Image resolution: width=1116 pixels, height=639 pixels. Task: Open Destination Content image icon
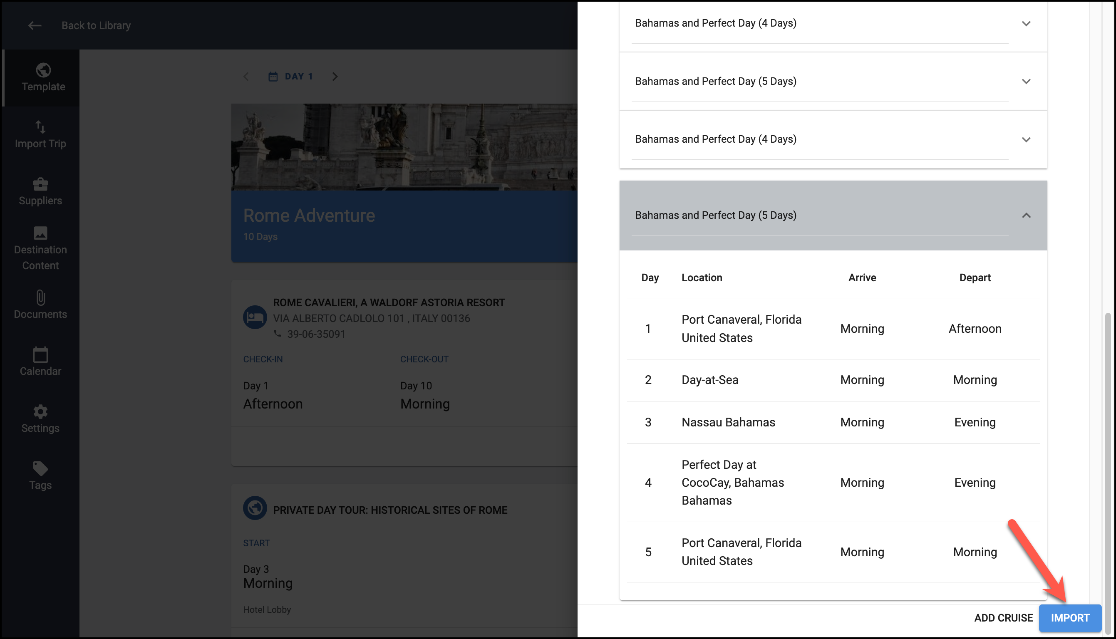(x=40, y=233)
